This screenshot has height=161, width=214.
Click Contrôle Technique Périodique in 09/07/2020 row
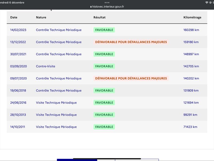click(x=59, y=78)
